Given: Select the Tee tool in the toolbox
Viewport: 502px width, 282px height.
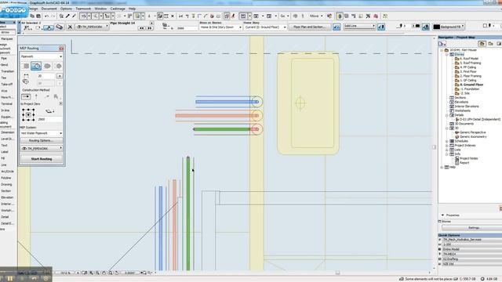Looking at the screenshot, I should [x=3, y=78].
